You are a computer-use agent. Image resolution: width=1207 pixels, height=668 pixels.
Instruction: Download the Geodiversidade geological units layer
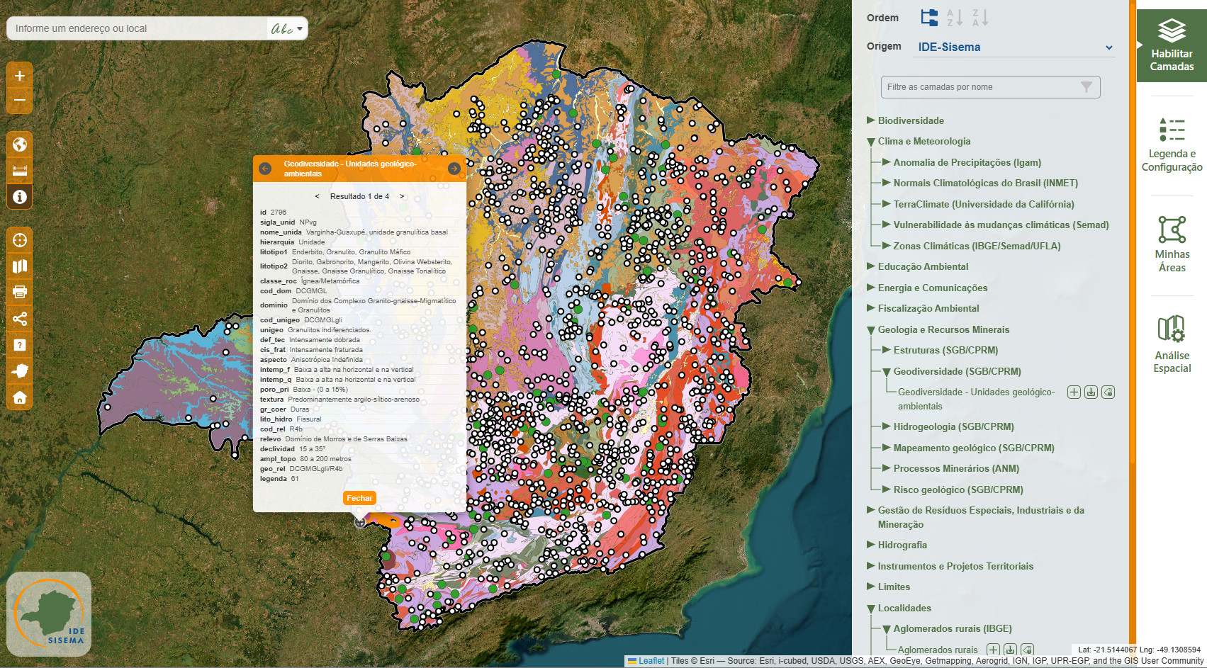[x=1091, y=392]
